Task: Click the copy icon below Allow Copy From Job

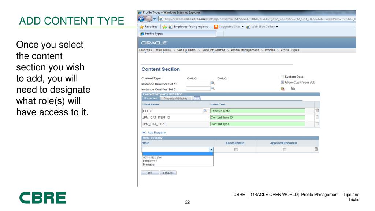Action: tap(293, 89)
